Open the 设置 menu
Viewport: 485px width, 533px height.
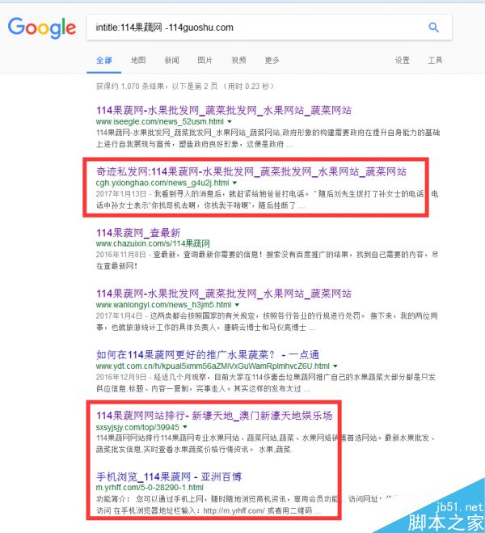tap(402, 61)
